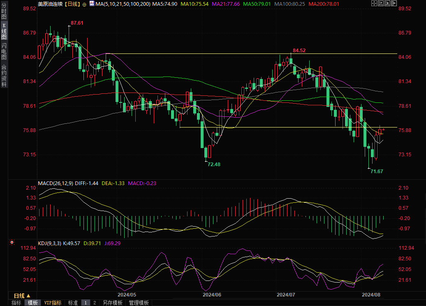
Task: Click the MACD(26,12,9) indicator label
Action: pos(56,183)
